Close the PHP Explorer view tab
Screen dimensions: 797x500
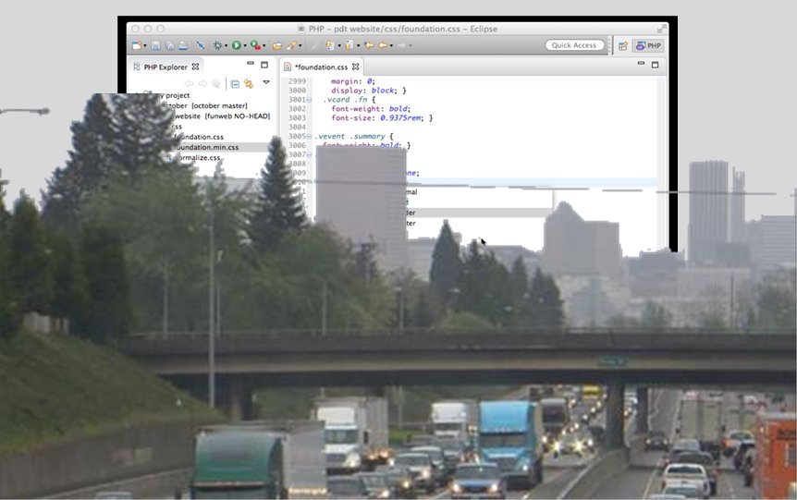(x=195, y=67)
